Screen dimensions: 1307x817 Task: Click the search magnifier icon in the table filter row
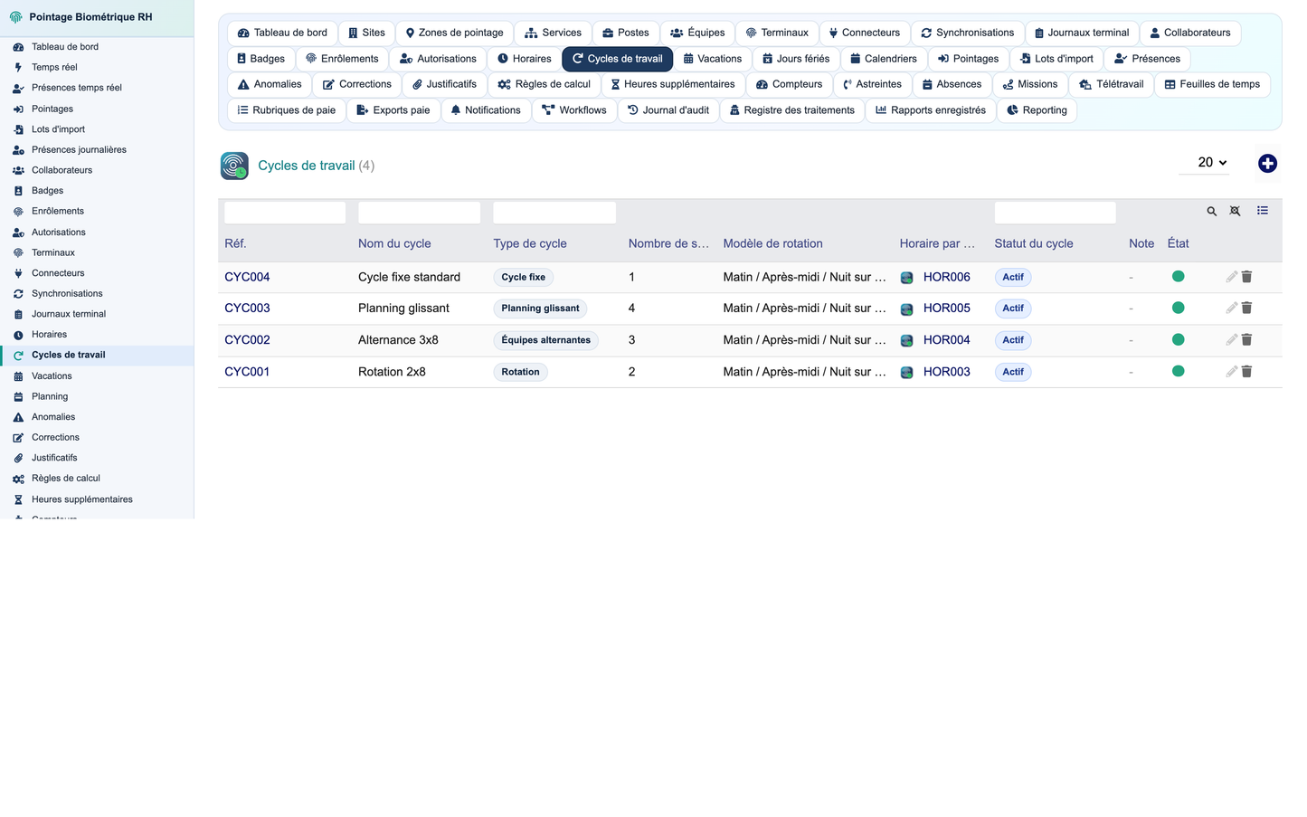pyautogui.click(x=1211, y=211)
